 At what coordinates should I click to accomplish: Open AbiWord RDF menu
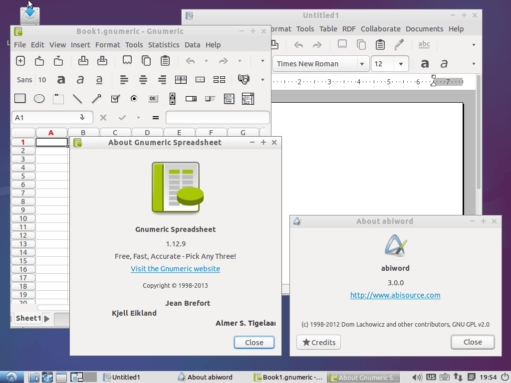click(349, 29)
